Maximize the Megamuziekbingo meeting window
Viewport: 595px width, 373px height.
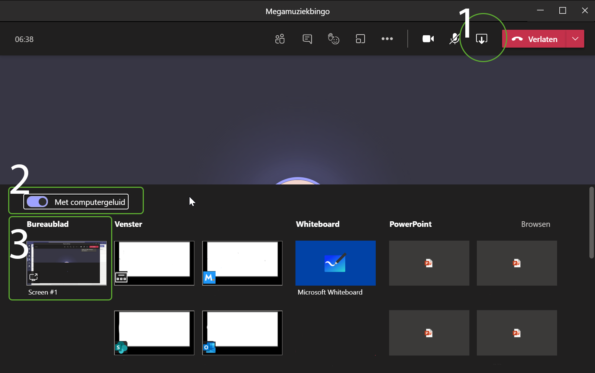[563, 10]
